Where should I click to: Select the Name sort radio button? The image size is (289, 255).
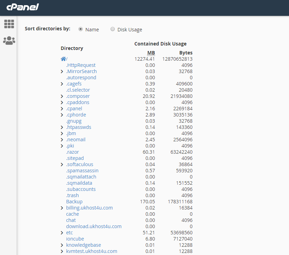click(x=81, y=29)
